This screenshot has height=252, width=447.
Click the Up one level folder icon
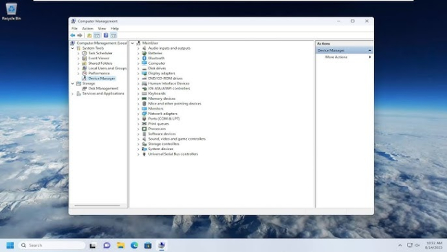tap(89, 35)
